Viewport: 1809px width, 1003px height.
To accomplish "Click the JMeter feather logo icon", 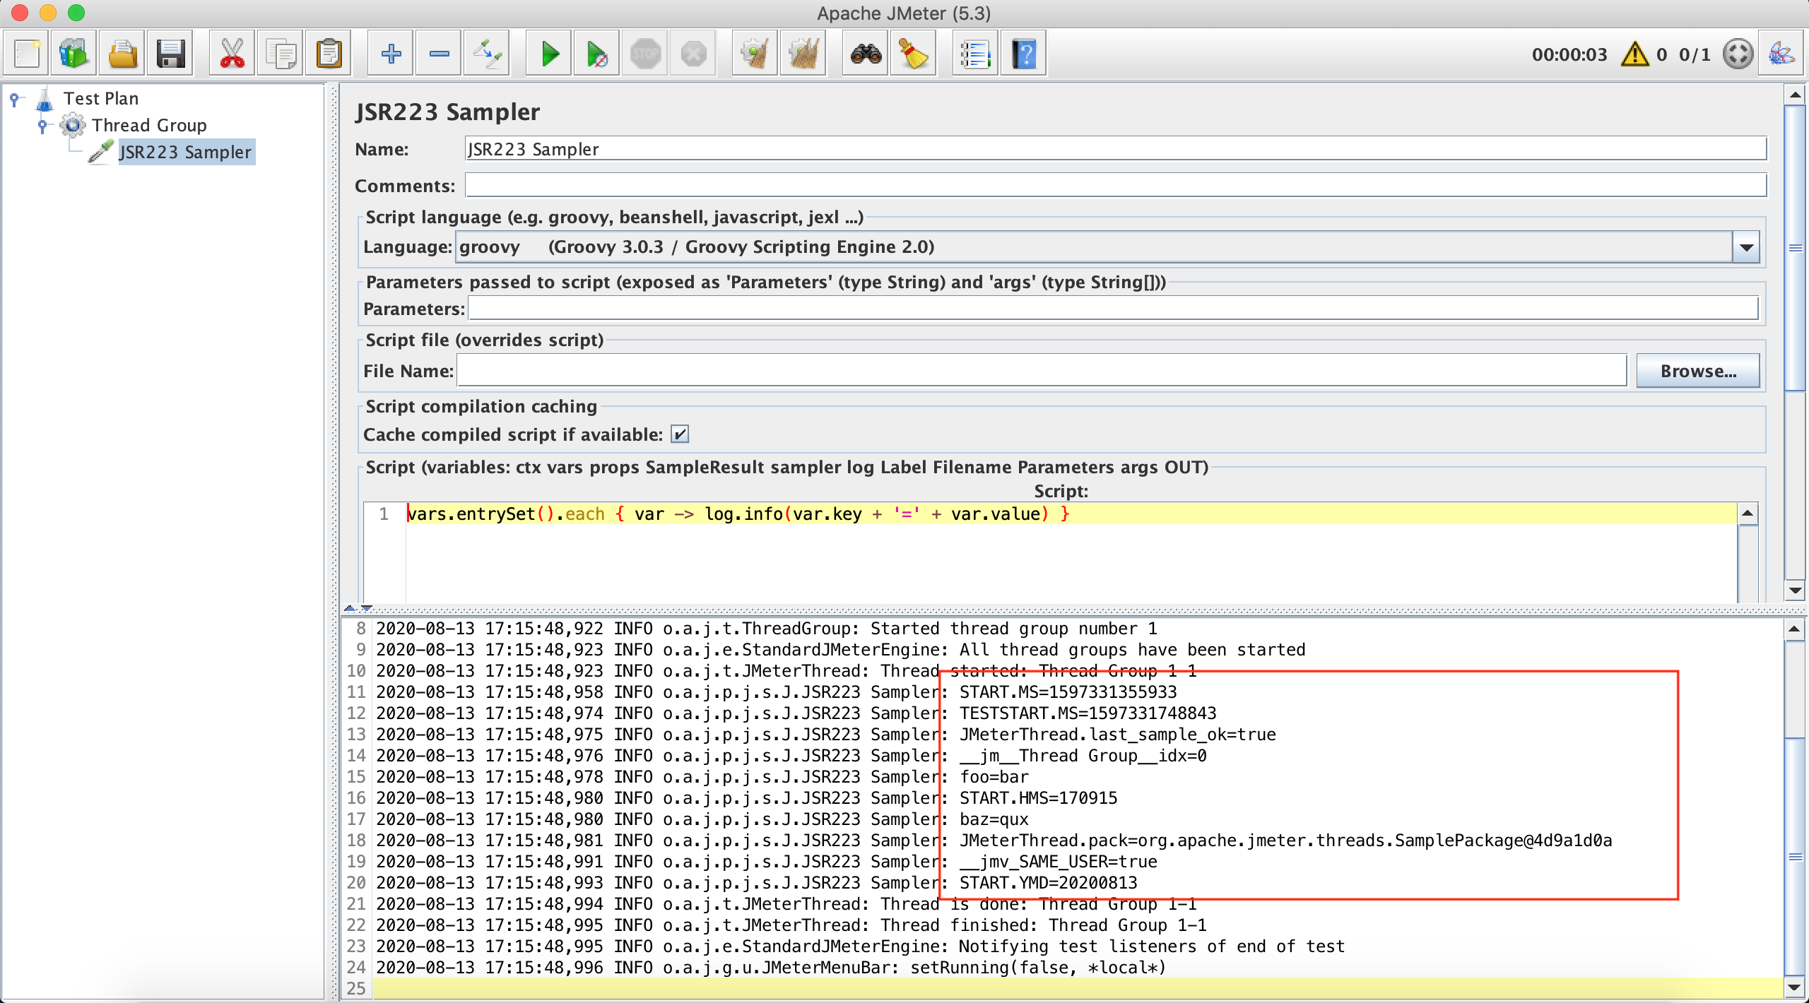I will pyautogui.click(x=1781, y=54).
